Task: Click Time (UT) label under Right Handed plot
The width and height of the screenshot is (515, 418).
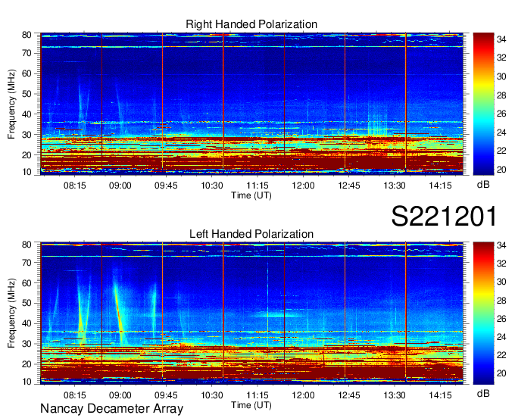Action: tap(251, 195)
